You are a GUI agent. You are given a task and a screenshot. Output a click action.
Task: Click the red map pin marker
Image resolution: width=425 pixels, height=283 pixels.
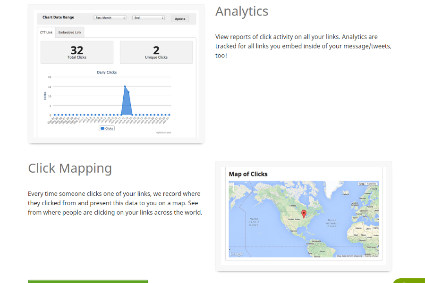coord(303,215)
